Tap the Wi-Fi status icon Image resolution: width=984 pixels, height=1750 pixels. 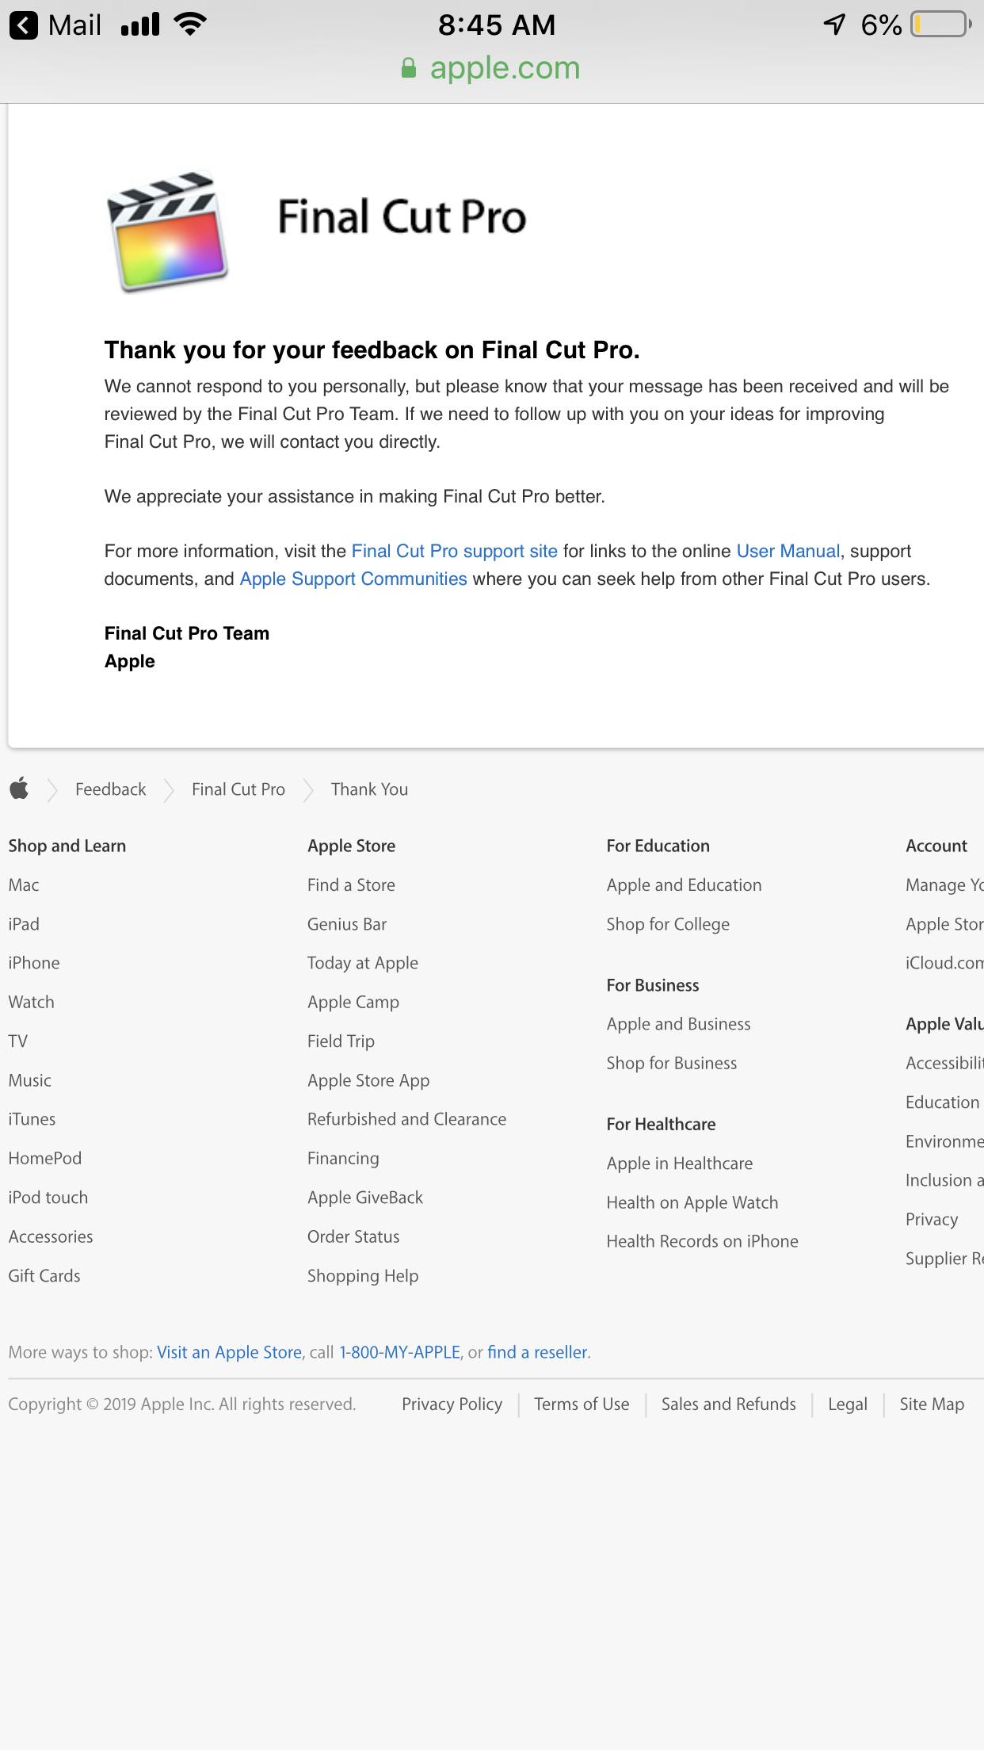point(190,25)
